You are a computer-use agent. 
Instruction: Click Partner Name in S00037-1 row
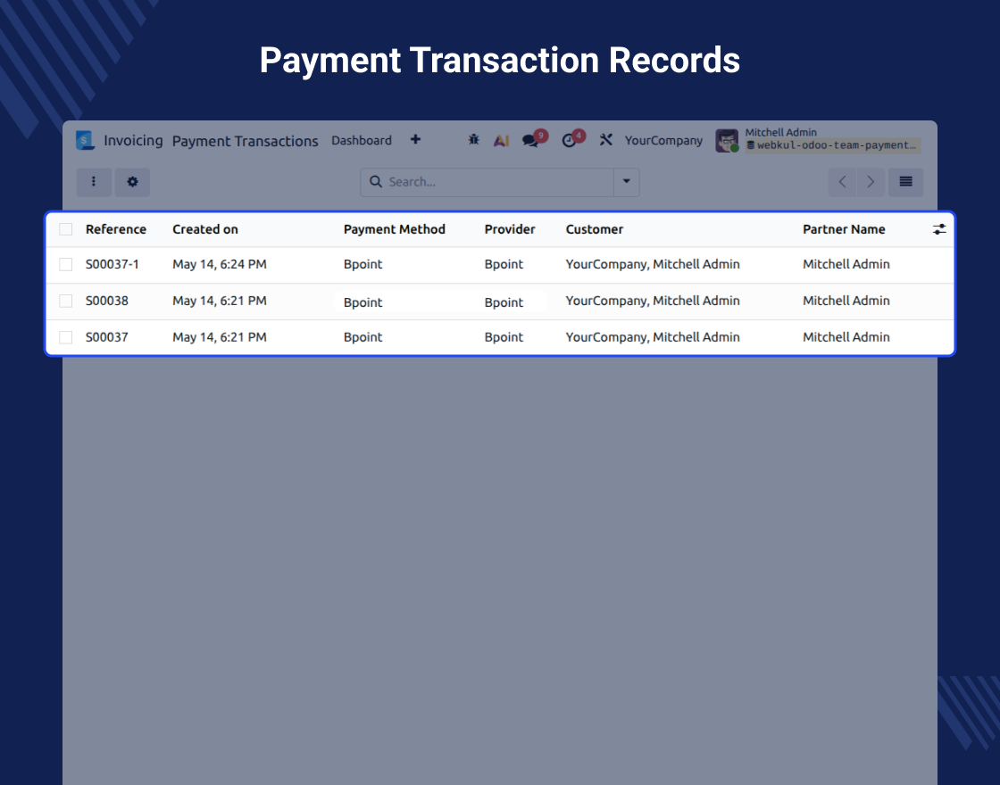coord(846,264)
